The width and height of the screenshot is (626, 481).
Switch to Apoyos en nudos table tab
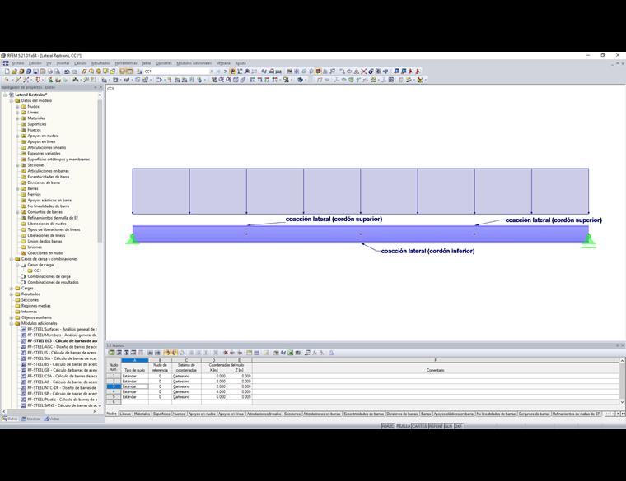[x=202, y=414]
